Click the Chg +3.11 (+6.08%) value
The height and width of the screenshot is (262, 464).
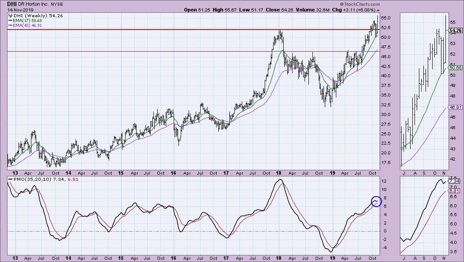tap(354, 10)
